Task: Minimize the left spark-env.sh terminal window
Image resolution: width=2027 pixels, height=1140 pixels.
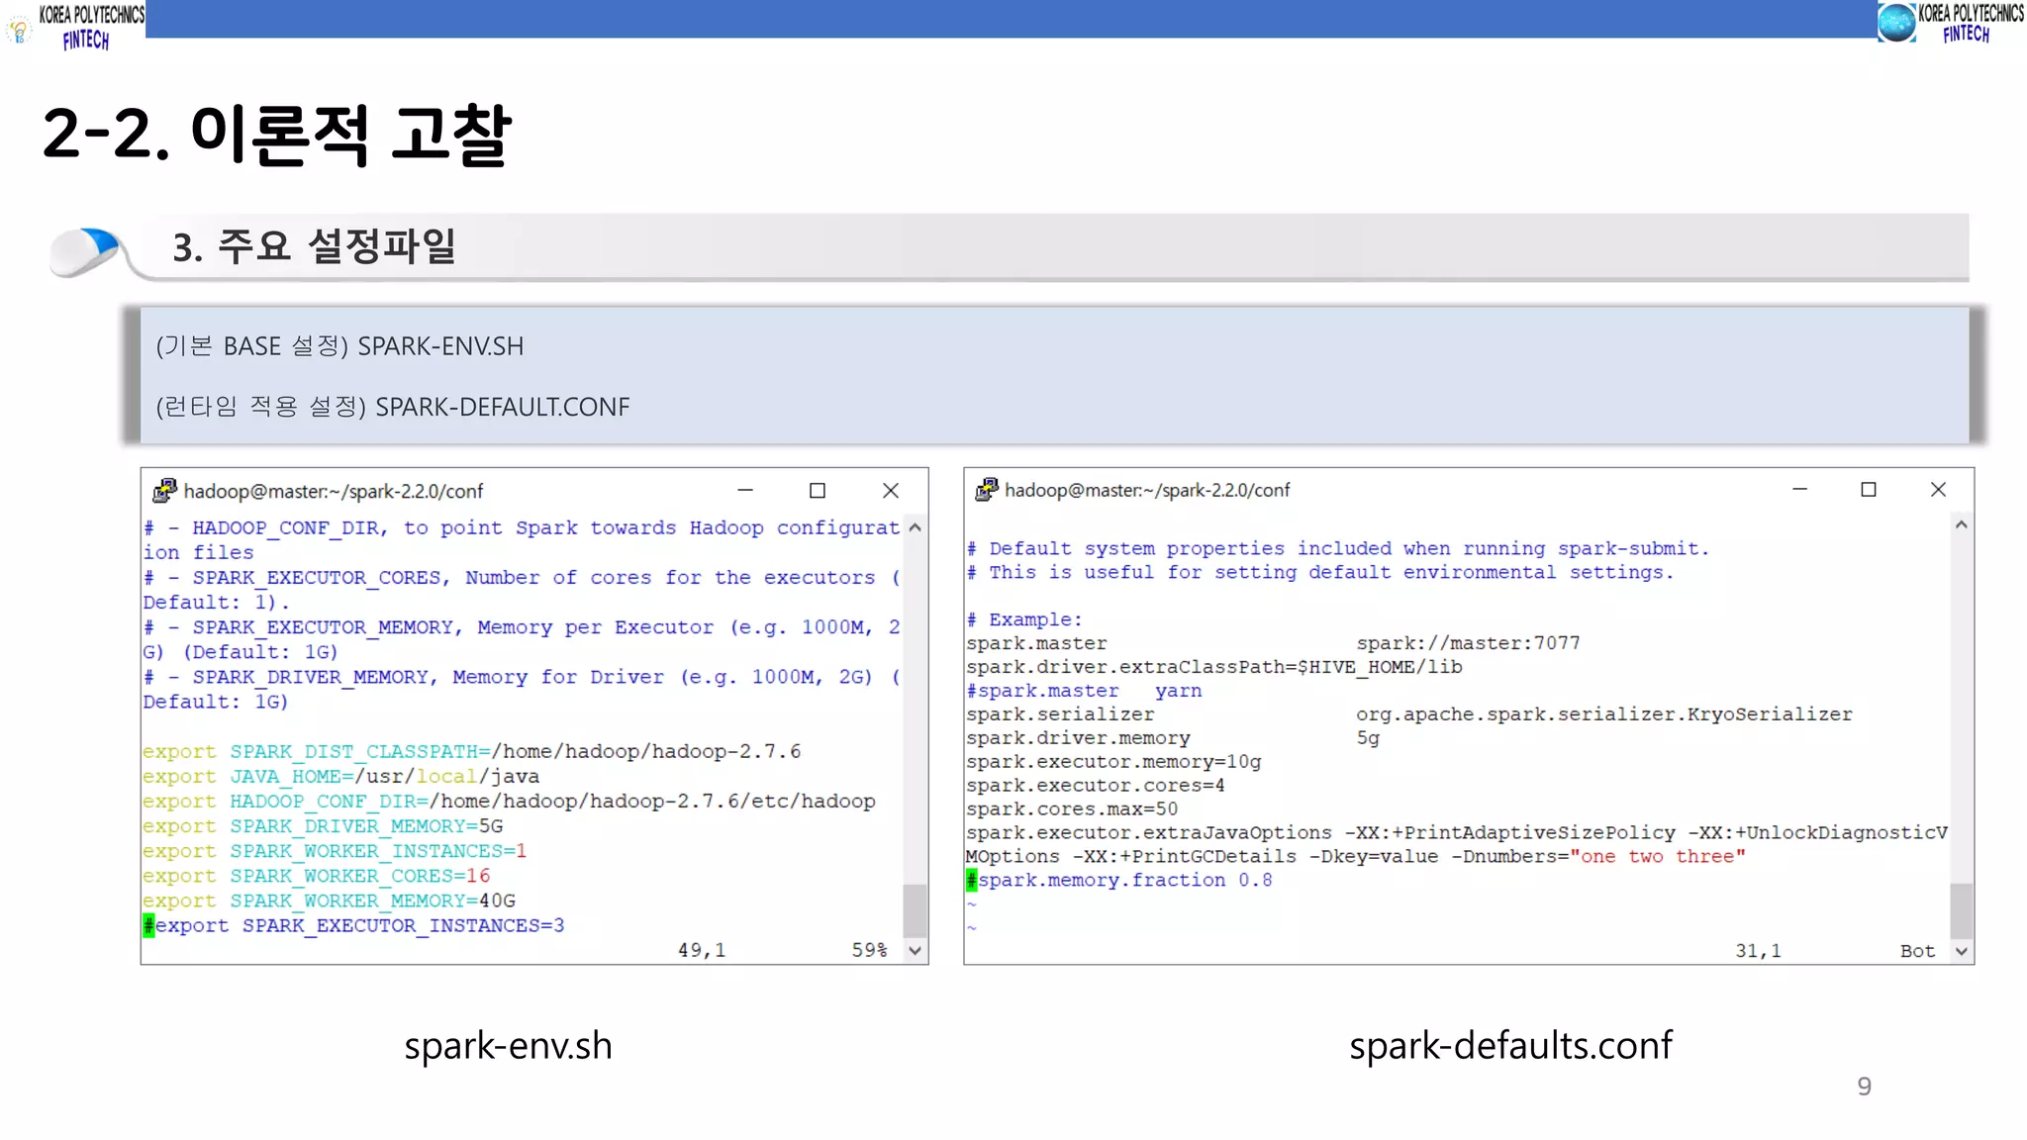Action: [745, 490]
